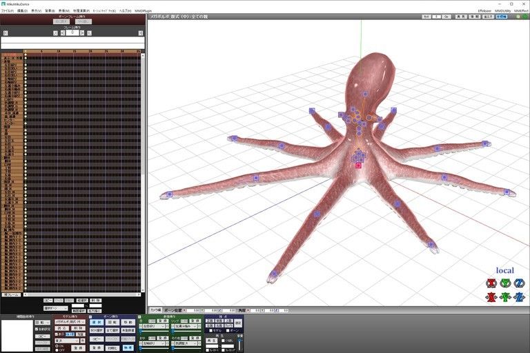530x353 pixels.
Task: Click the lip morph slider
Action: pos(186,331)
